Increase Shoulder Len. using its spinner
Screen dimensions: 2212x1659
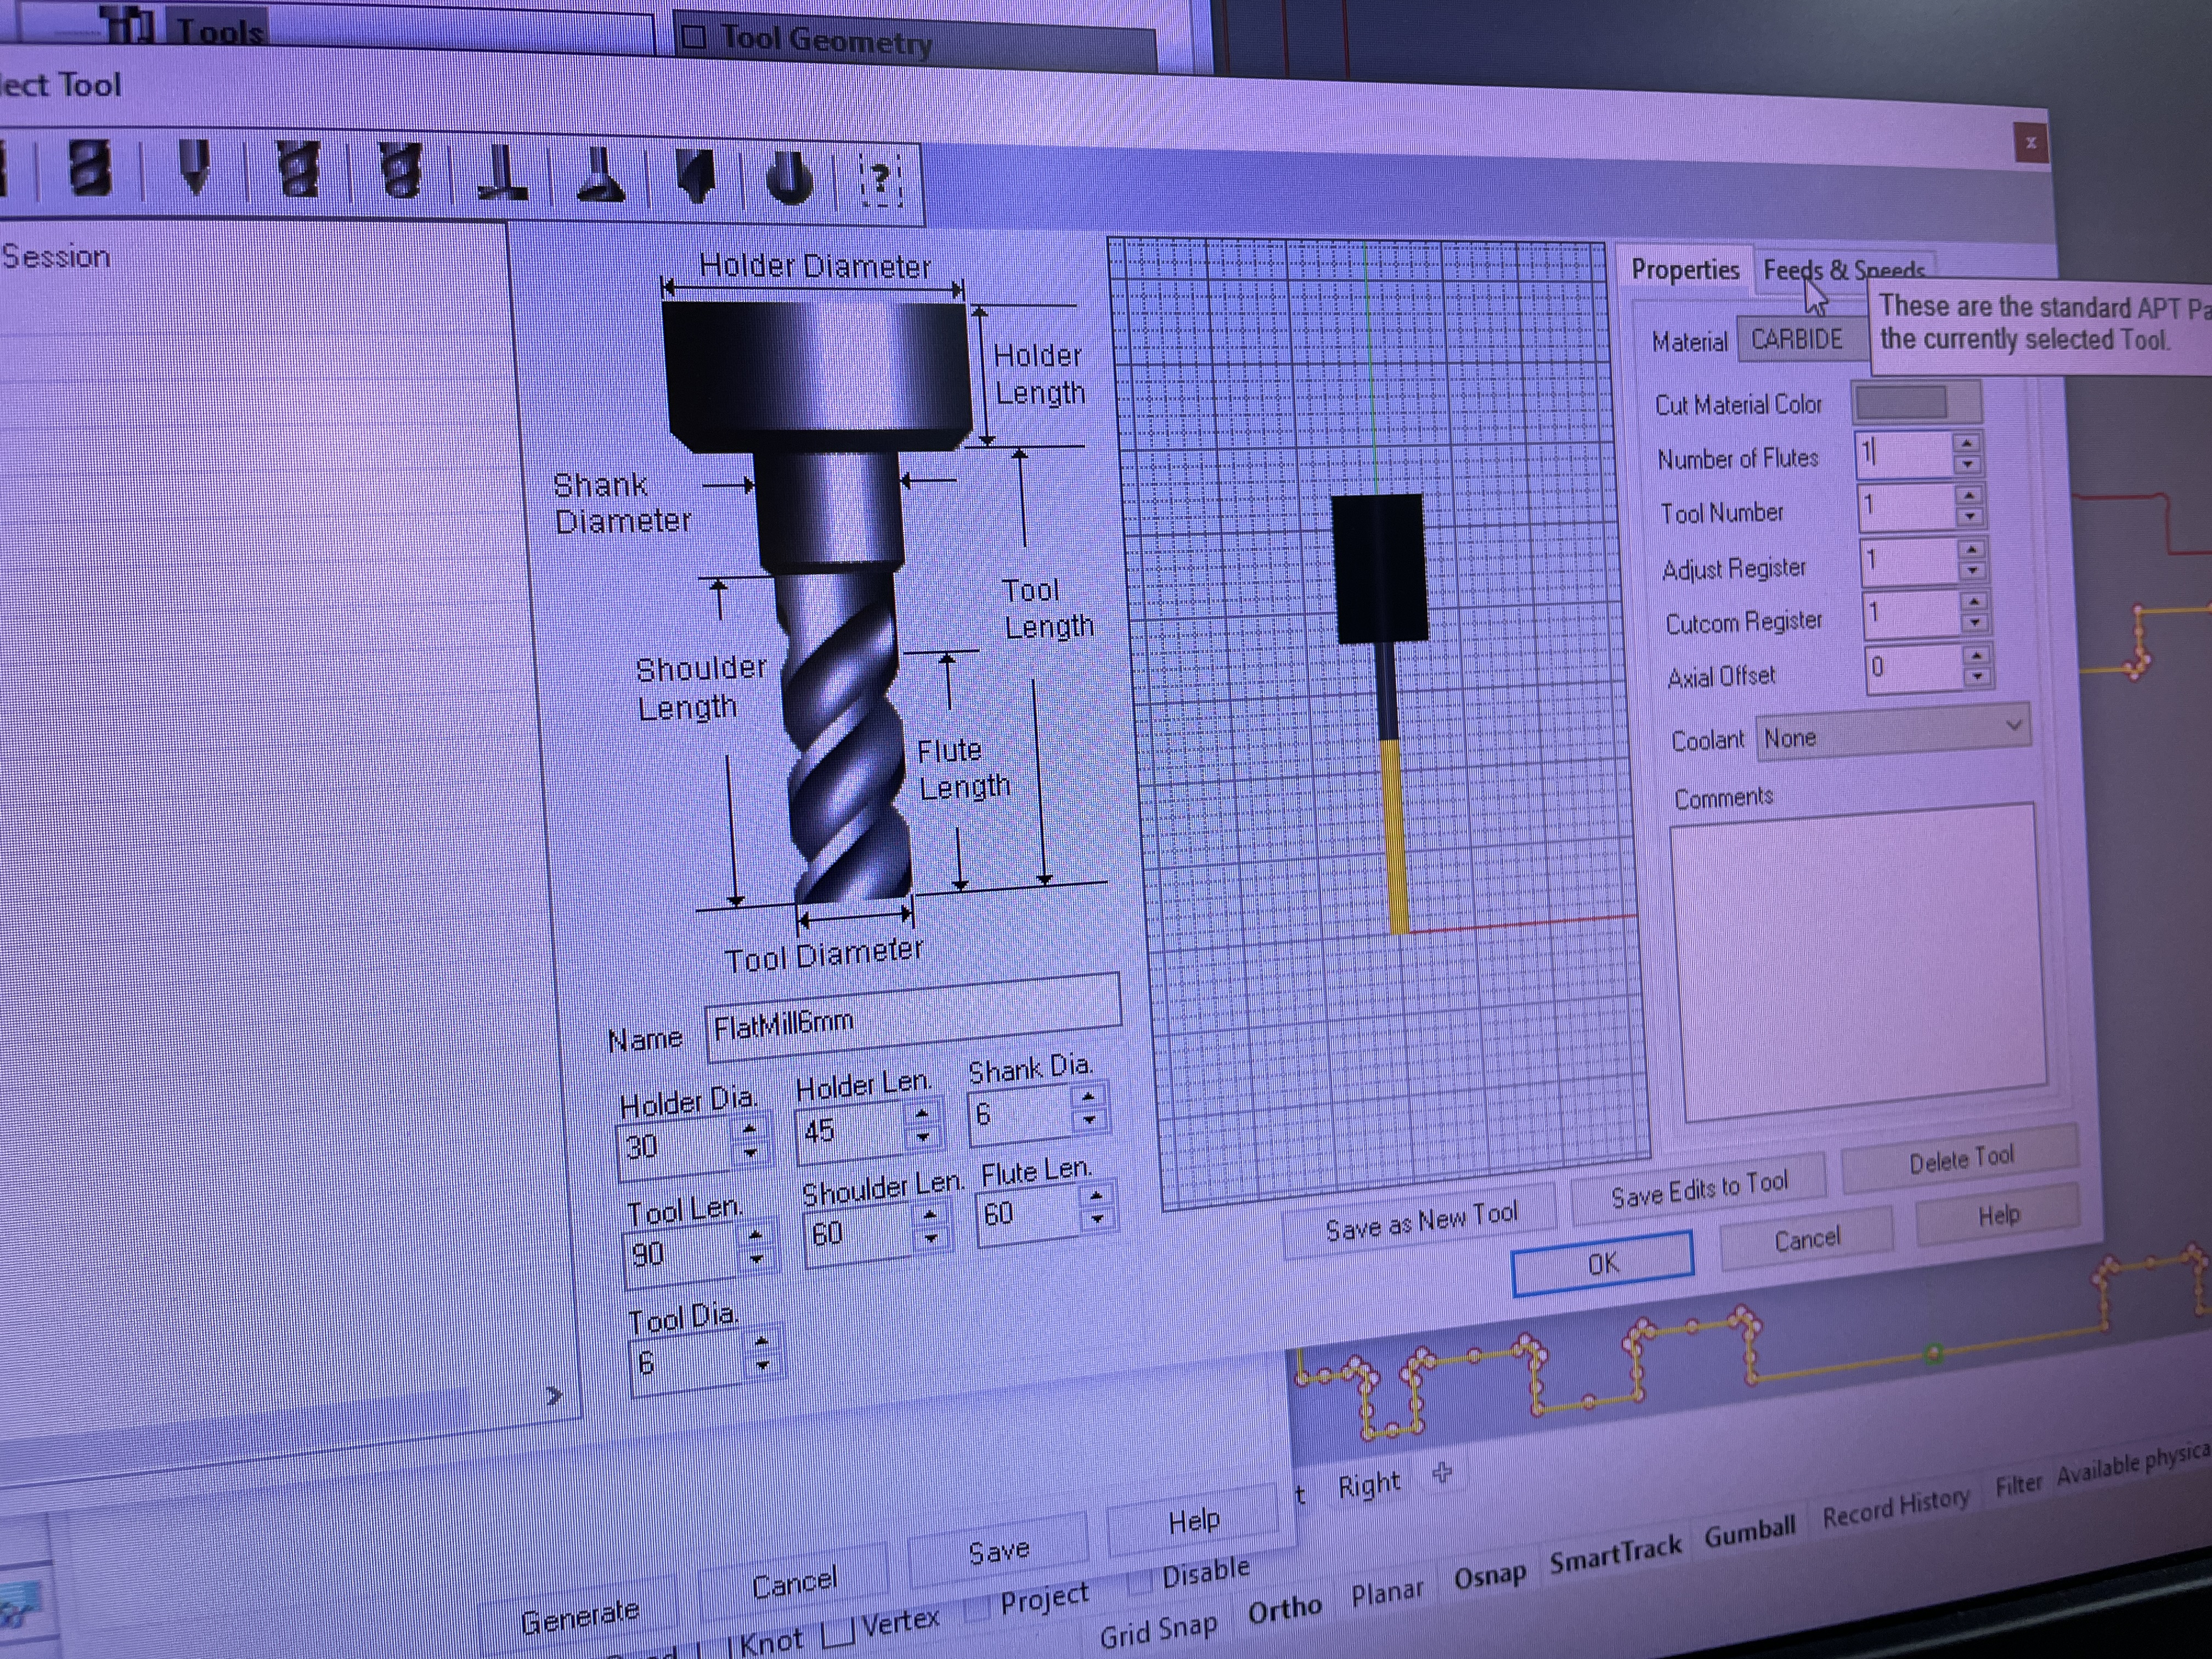930,1215
